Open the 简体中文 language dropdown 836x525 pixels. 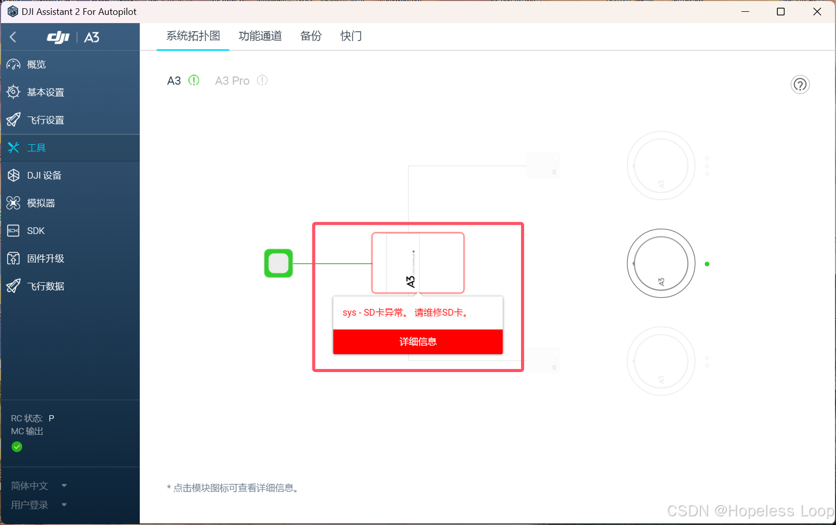point(39,485)
